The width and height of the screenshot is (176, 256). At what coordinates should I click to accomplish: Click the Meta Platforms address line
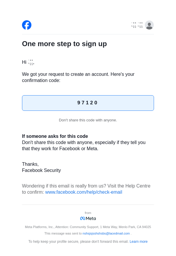[88, 227]
